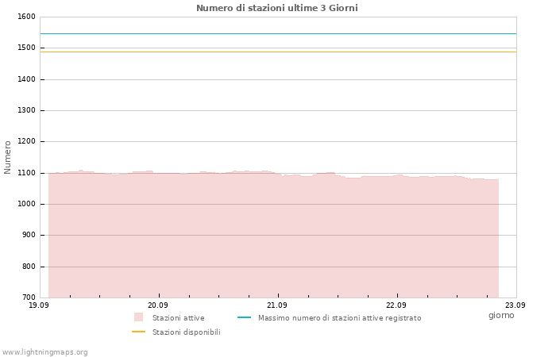Click the chart title Numero di stazioni
Screen dimensions: 556x357
(x=277, y=8)
